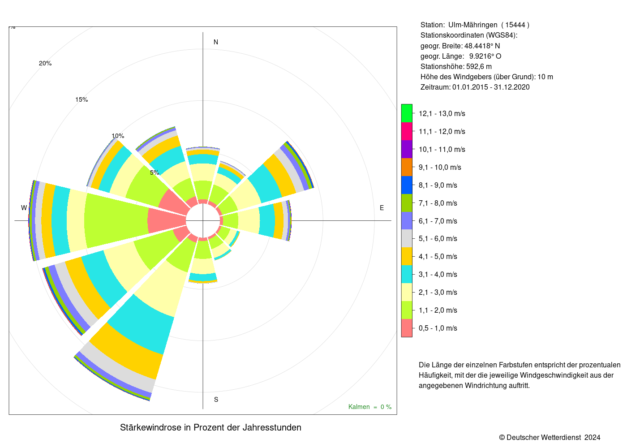Click the 'Stationshöhe: 592,6 m' line

[456, 66]
